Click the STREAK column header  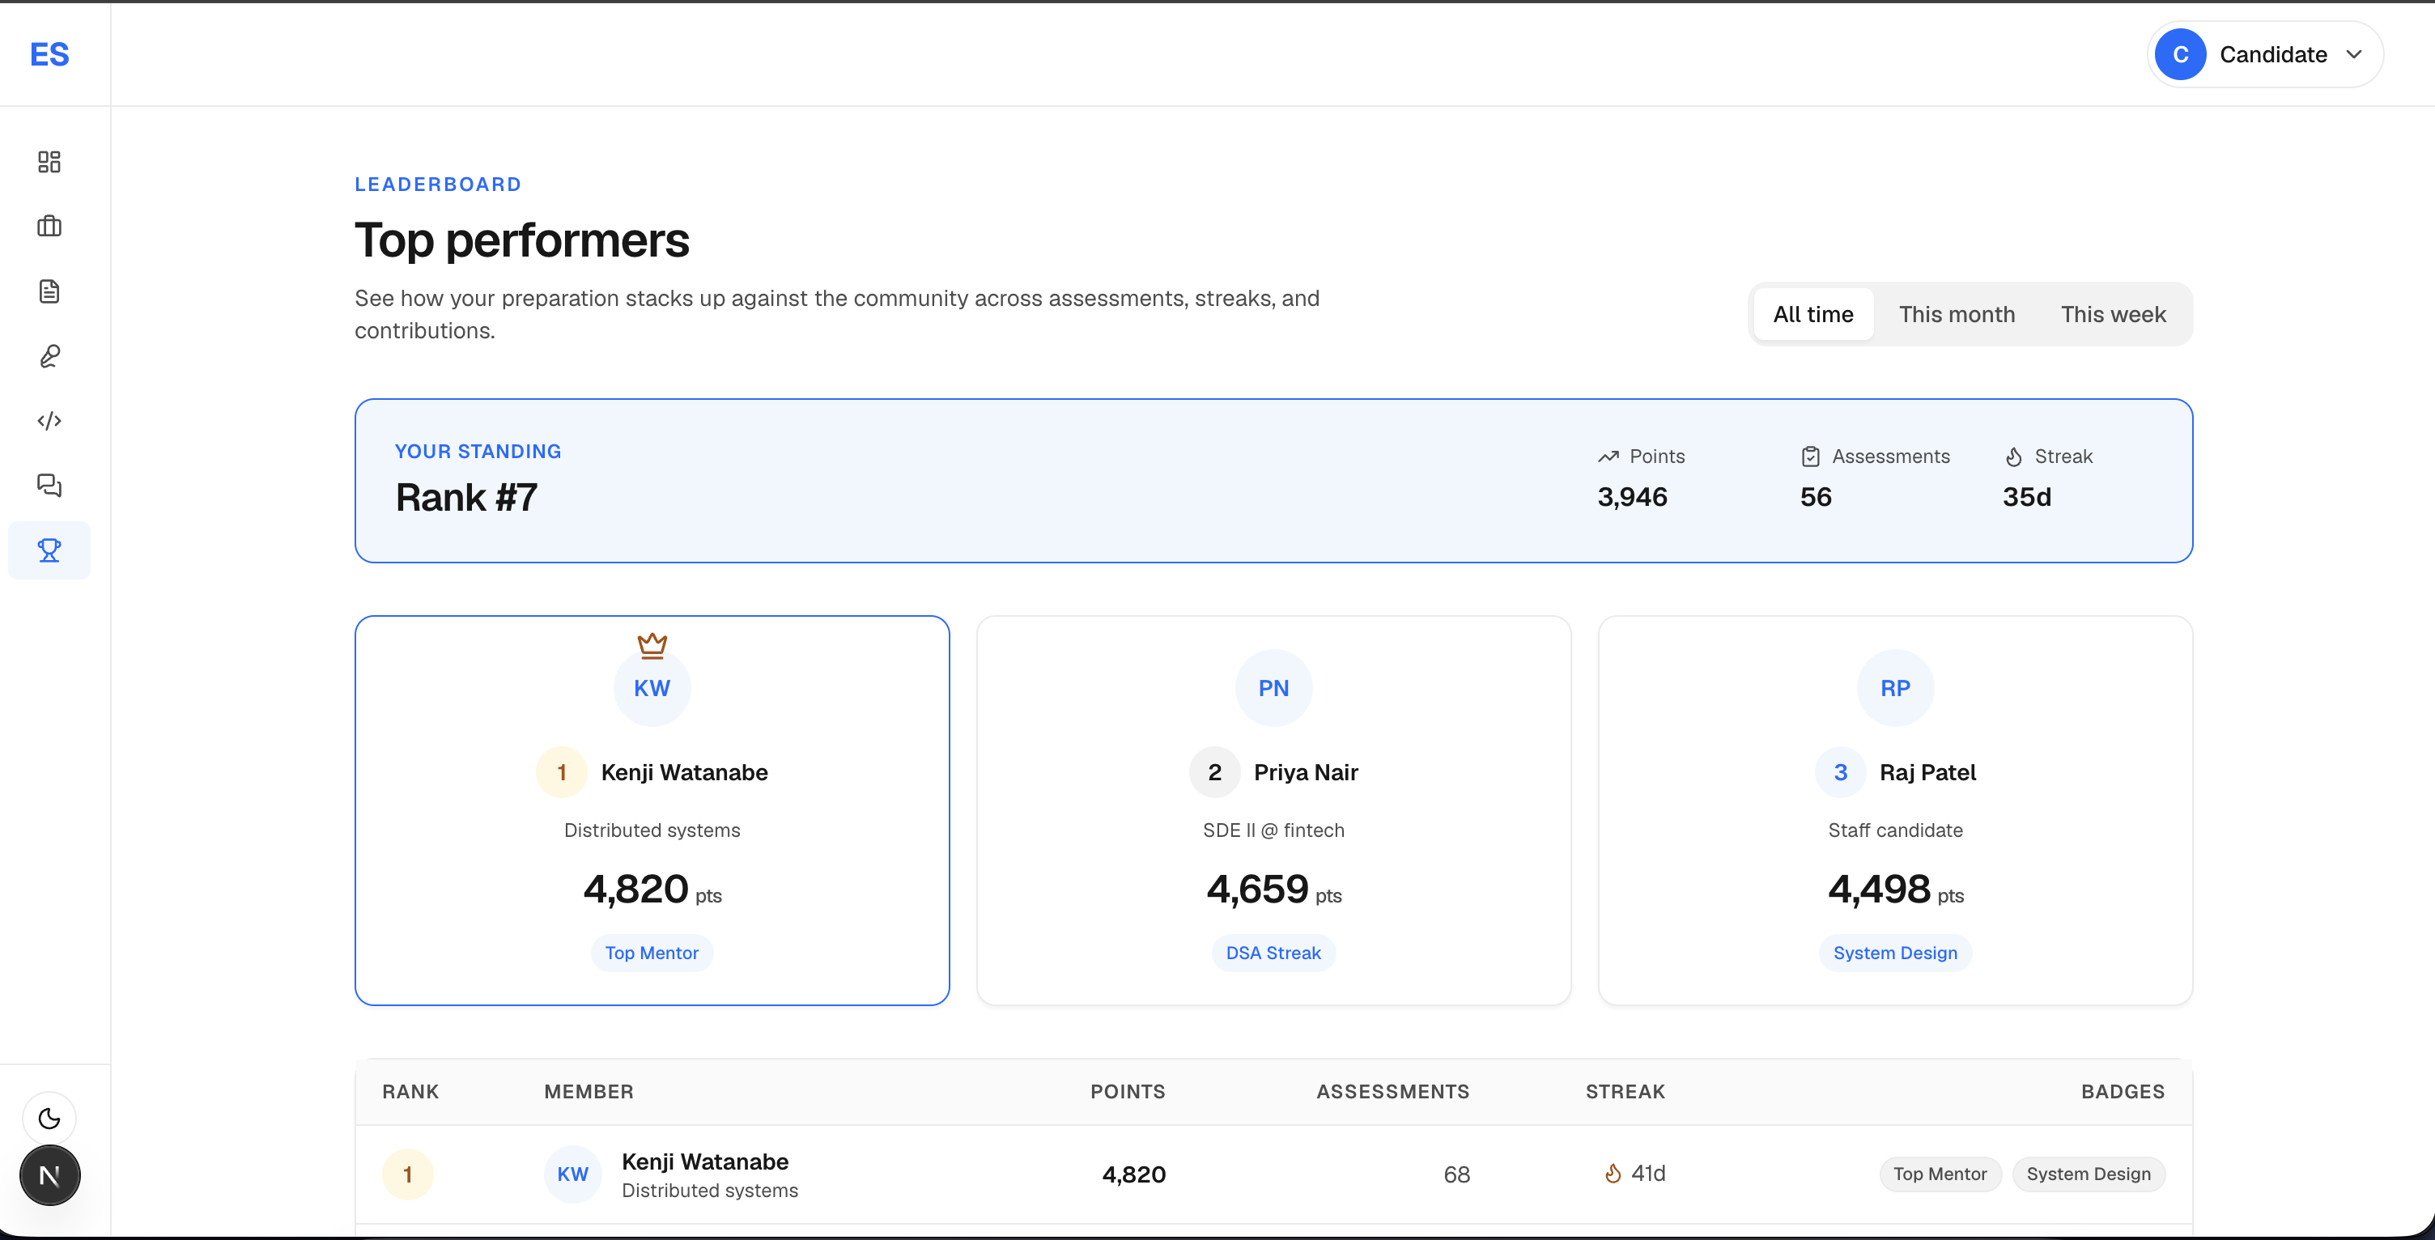[x=1625, y=1092]
